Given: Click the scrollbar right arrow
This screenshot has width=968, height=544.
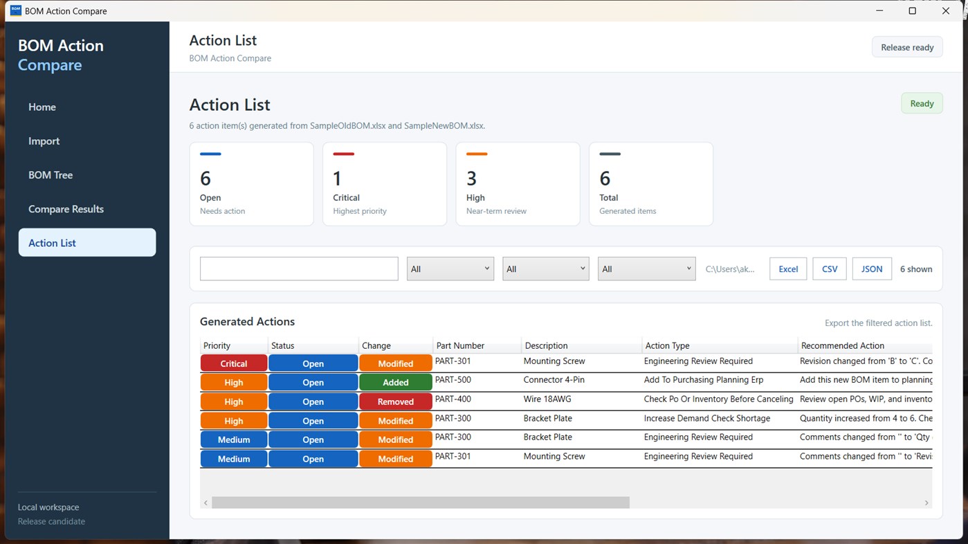Looking at the screenshot, I should pyautogui.click(x=926, y=502).
